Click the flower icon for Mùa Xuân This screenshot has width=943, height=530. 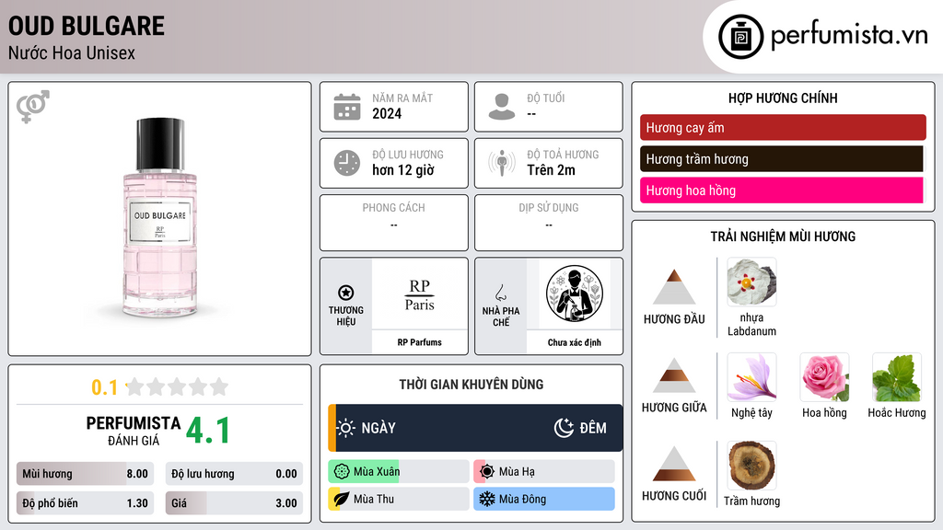[342, 472]
